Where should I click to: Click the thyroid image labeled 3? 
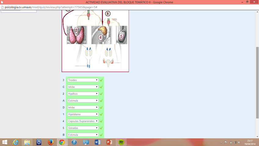pyautogui.click(x=76, y=35)
